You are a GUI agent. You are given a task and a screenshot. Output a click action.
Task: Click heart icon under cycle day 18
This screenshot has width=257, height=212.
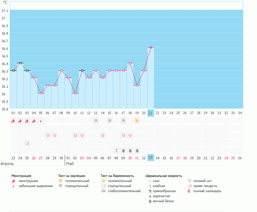click(130, 135)
